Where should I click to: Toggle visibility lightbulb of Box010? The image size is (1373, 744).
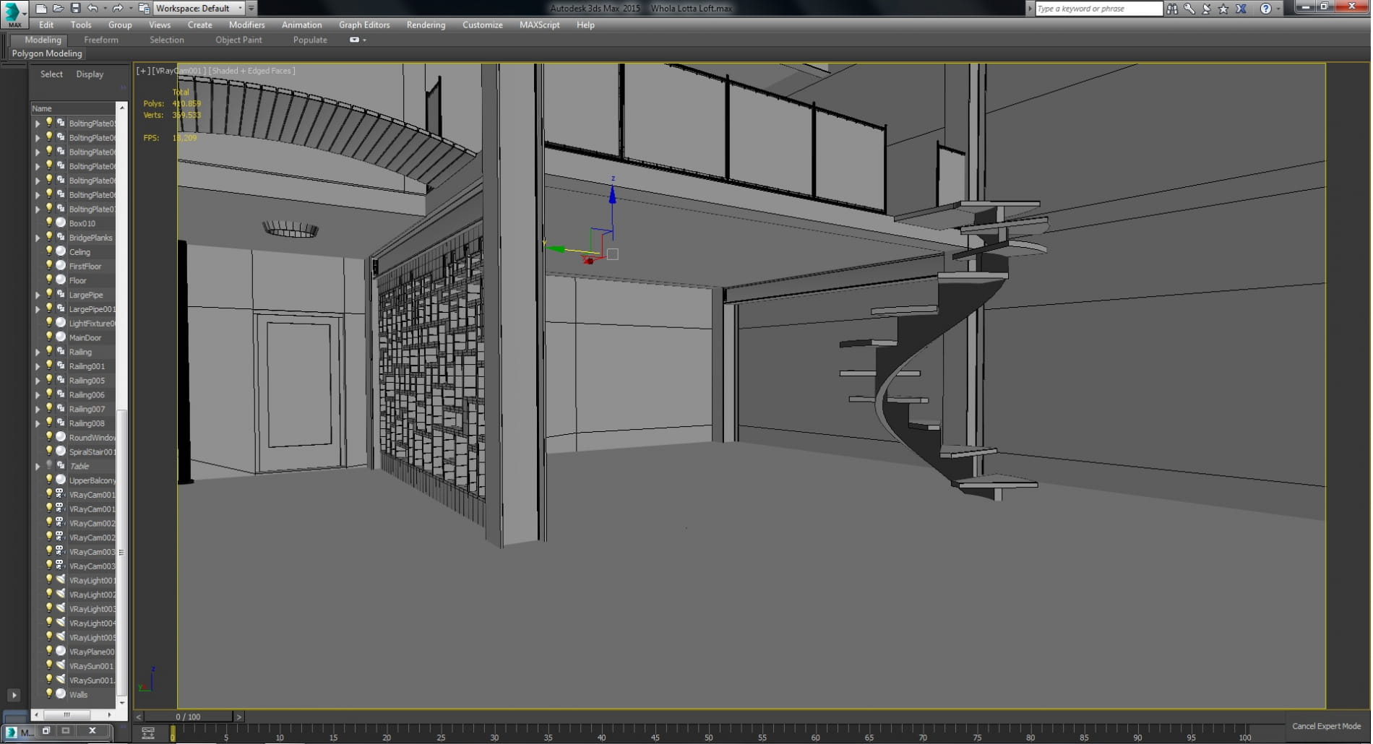(x=49, y=223)
